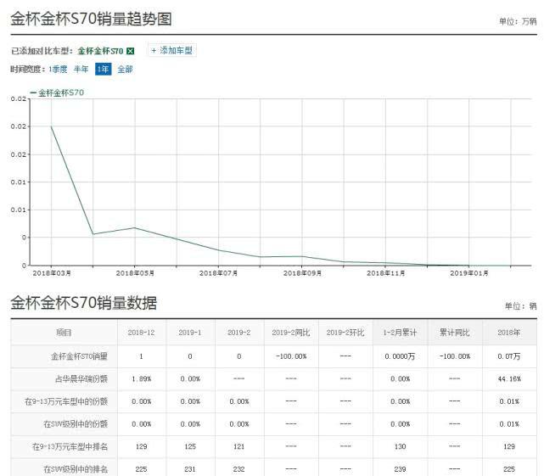Click the 项目 column header
This screenshot has height=476, width=544.
[x=64, y=333]
